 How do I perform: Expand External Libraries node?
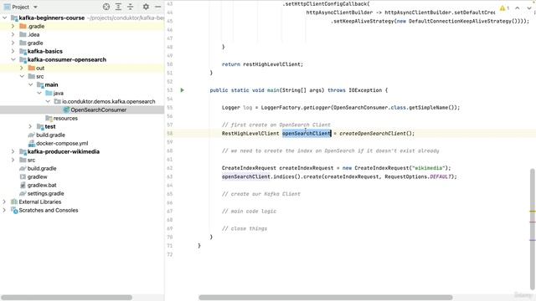coord(4,202)
